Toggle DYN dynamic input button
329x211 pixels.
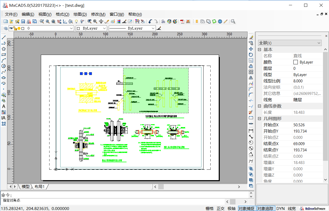click(281, 208)
